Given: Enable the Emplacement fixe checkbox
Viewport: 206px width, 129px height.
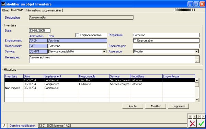Looking at the screenshot, I should [77, 35].
